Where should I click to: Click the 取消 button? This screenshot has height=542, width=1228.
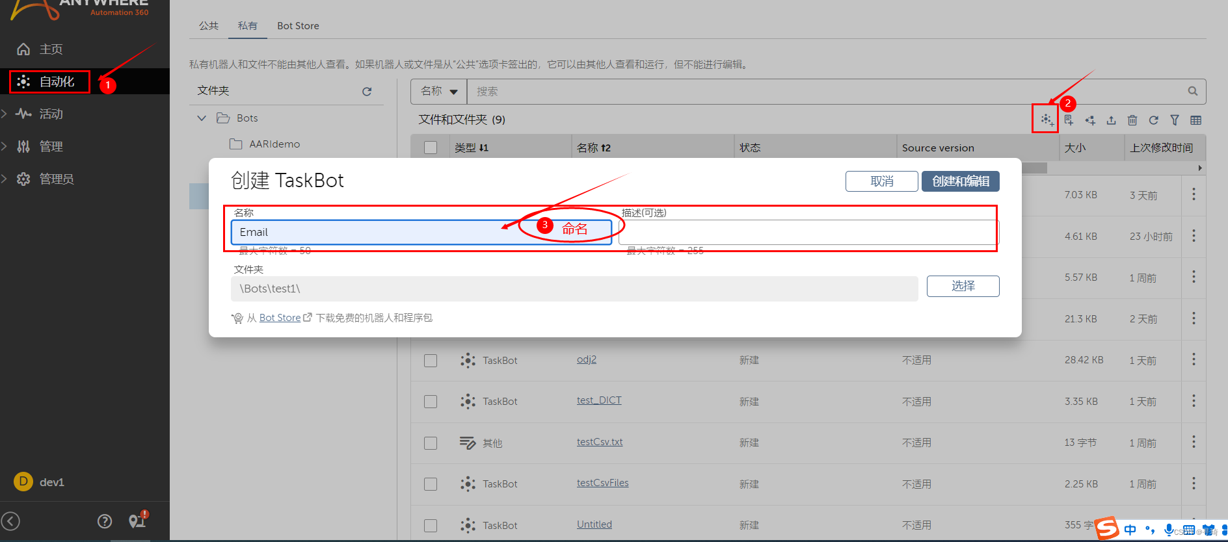(882, 181)
